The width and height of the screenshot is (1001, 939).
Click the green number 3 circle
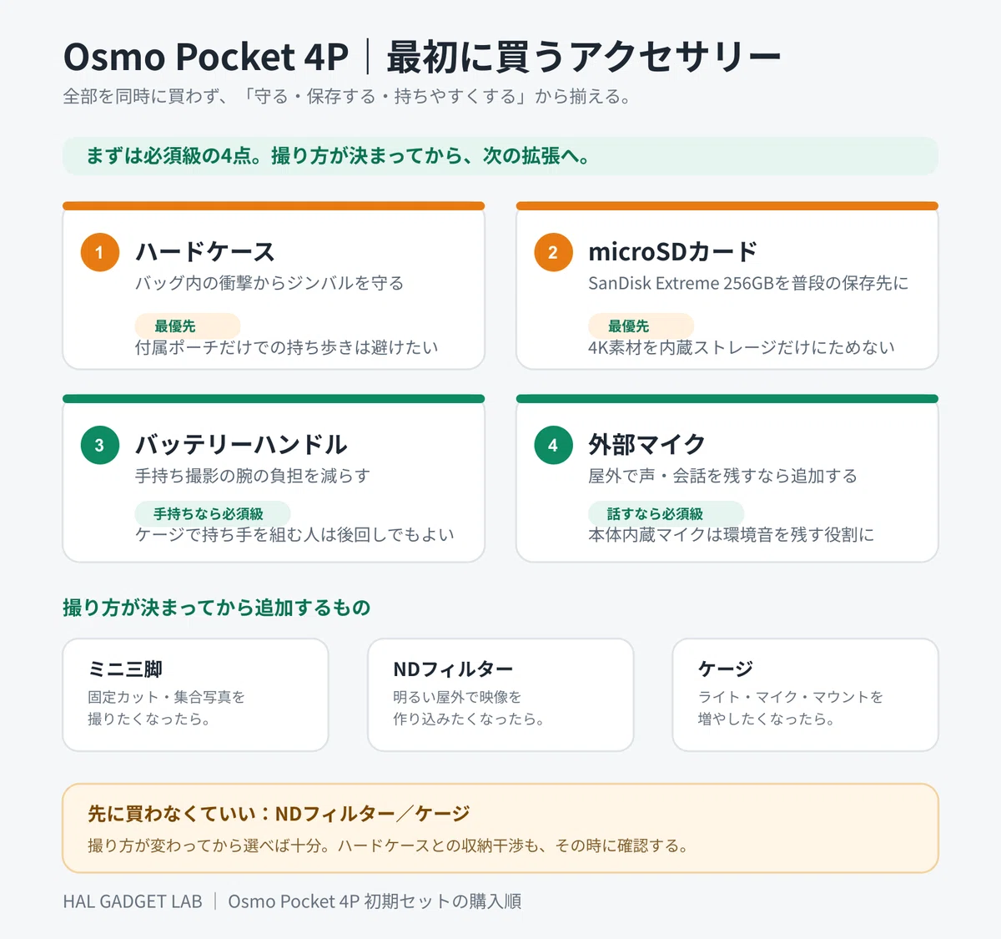tap(100, 445)
